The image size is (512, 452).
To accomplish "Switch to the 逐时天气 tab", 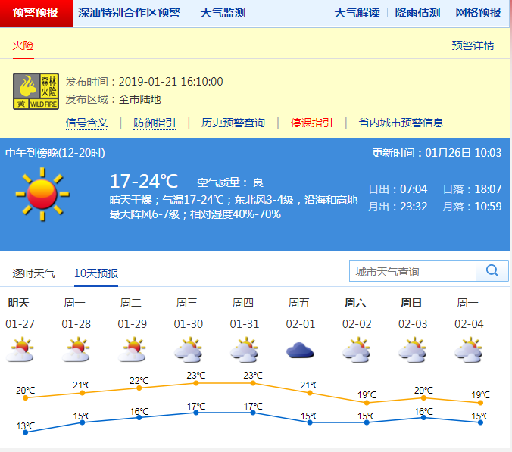I will 33,273.
